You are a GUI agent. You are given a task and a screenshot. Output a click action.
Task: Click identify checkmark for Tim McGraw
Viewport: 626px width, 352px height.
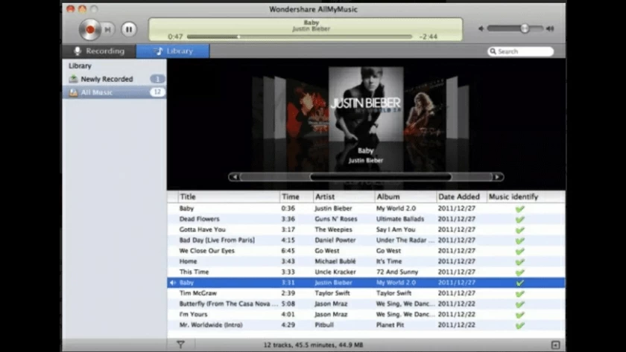520,294
